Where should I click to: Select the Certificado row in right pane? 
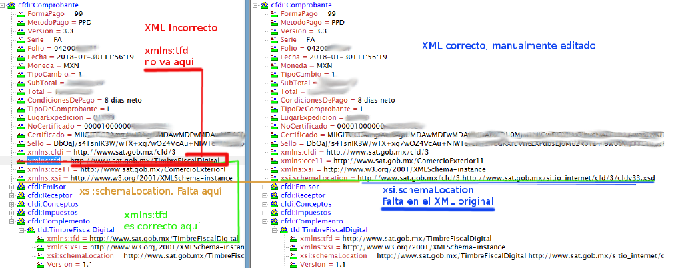click(472, 135)
